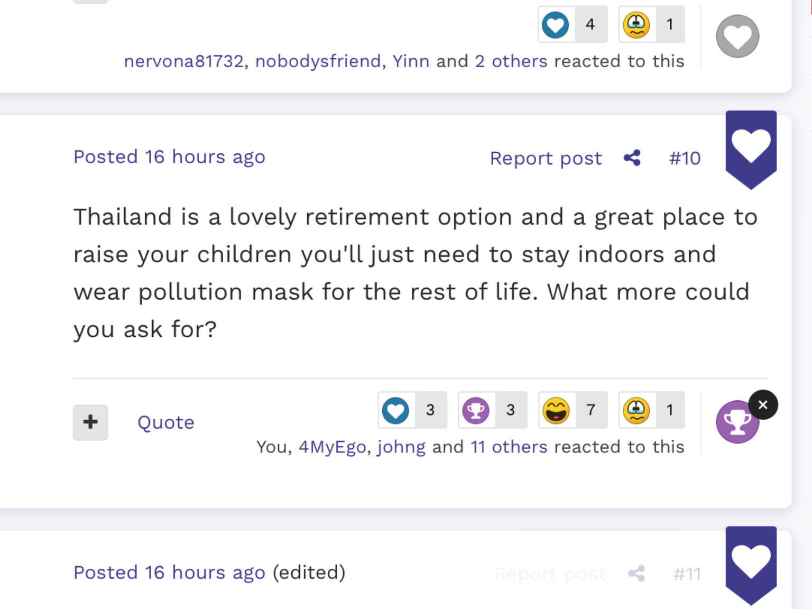Open the nobodysfriend user profile
Screen dimensions: 812x609
click(318, 61)
